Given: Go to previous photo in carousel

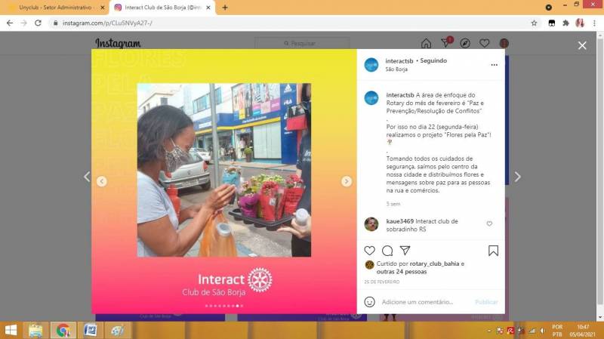Looking at the screenshot, I should (102, 181).
